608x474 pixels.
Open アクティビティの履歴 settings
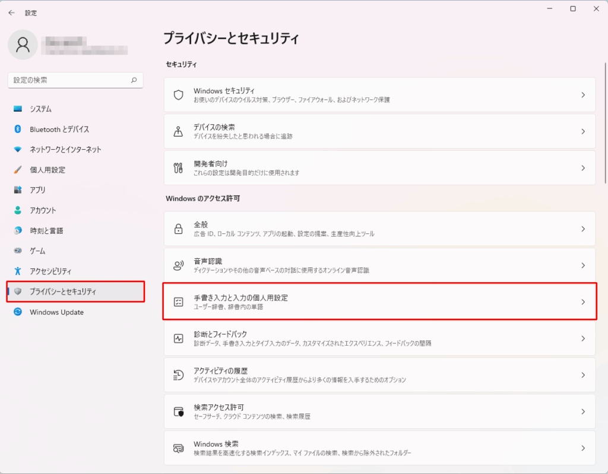click(x=379, y=375)
